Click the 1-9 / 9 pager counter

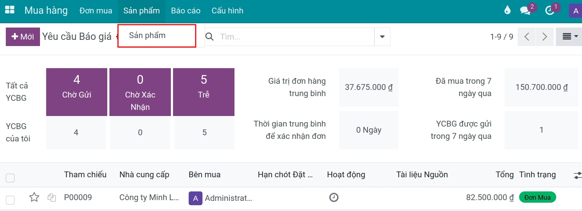point(502,37)
